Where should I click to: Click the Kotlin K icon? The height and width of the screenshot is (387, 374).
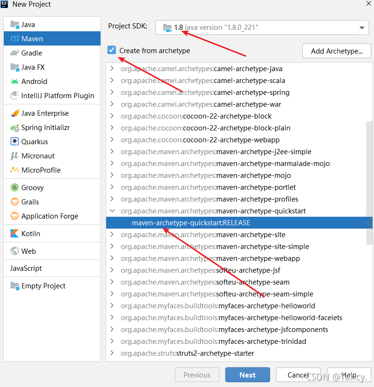(15, 233)
